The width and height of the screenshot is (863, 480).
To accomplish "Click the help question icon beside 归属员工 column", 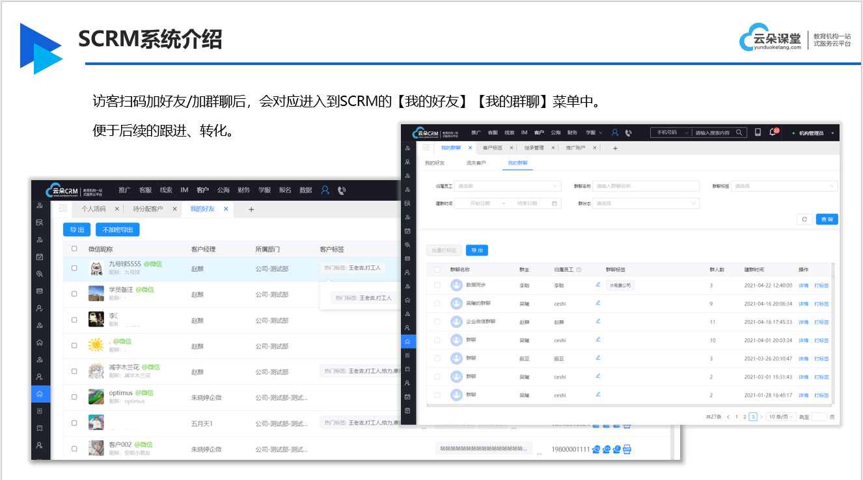I will click(579, 269).
